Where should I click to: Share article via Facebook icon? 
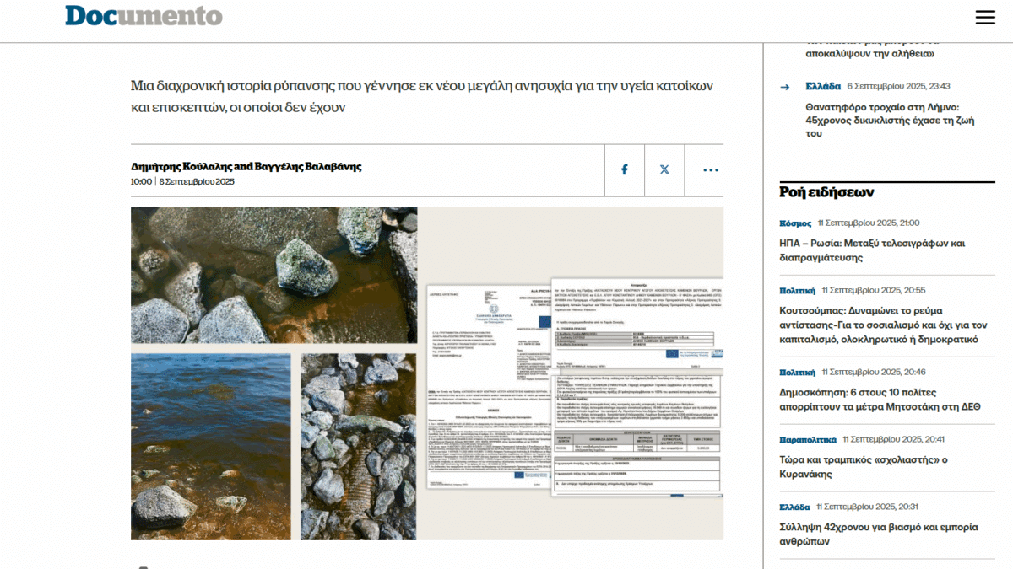[x=625, y=169]
